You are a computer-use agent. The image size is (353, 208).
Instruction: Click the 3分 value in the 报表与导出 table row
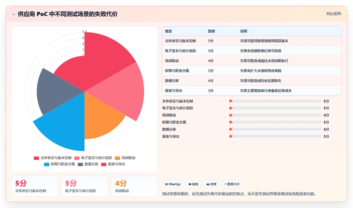pos(211,91)
